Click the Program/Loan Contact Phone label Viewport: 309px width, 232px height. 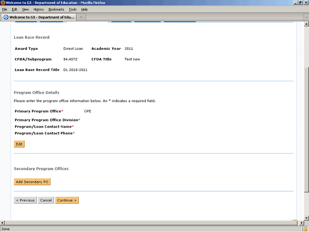pyautogui.click(x=44, y=133)
